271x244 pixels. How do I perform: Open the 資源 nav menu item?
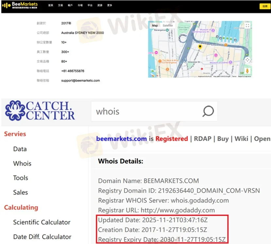coord(100,5)
